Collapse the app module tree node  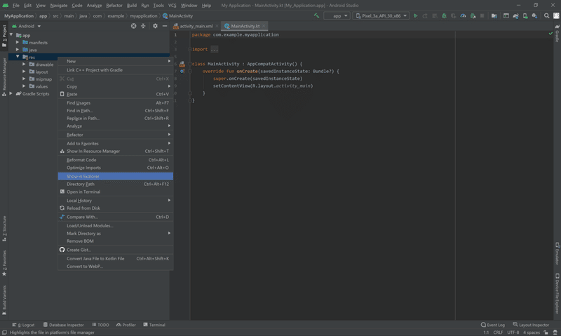(x=11, y=34)
